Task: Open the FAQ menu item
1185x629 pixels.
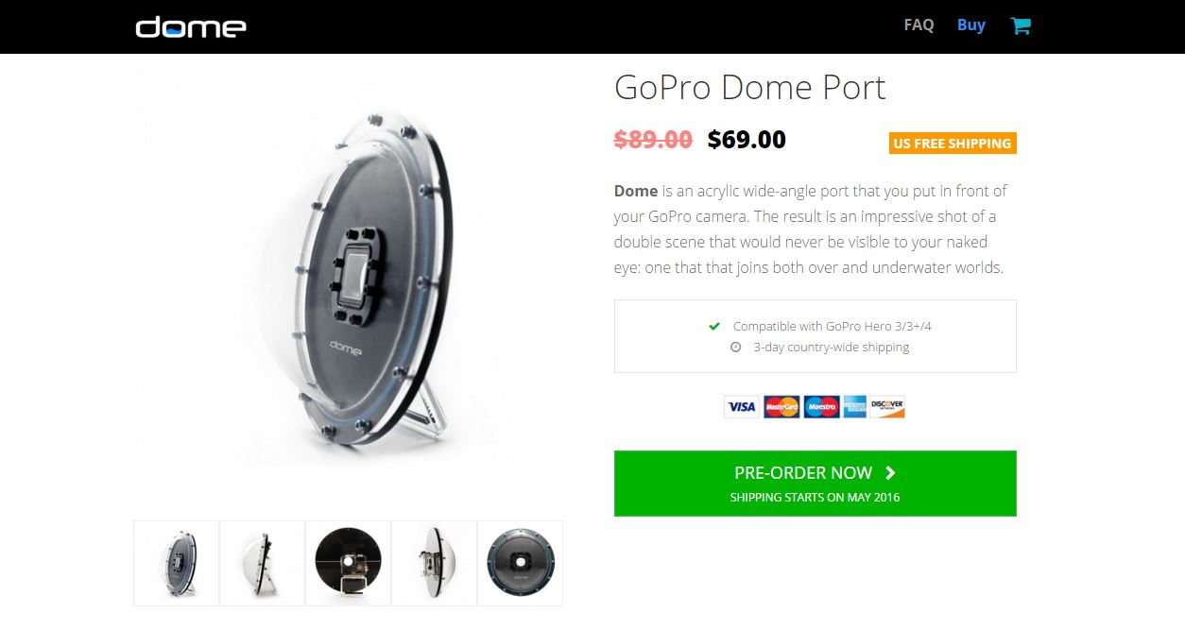Action: coord(919,25)
